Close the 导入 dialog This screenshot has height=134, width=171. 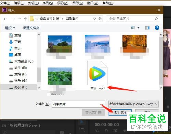click(159, 10)
